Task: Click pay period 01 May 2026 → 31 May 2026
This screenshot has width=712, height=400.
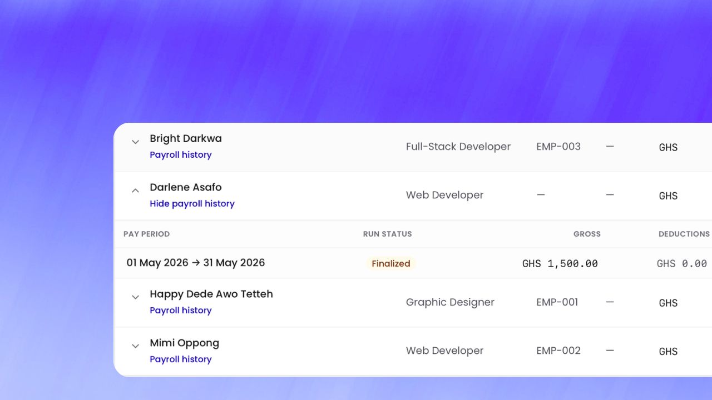Action: [x=196, y=263]
